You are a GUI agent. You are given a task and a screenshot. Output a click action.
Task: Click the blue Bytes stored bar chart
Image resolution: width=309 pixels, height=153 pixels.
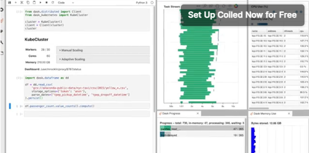point(253,140)
